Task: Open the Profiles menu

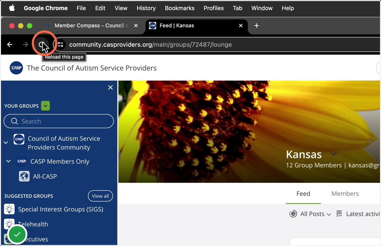Action: click(x=214, y=8)
